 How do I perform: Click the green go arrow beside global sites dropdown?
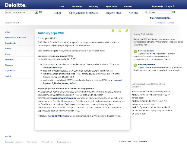pos(40,12)
